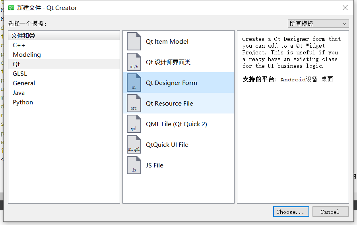Choose the QtQuick UI File template
357x225 pixels.
click(x=178, y=144)
